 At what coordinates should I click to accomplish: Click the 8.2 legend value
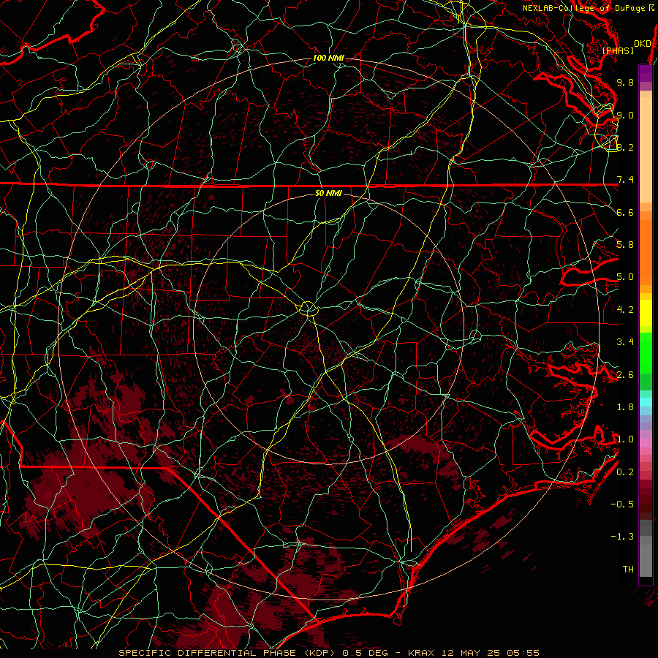click(x=625, y=147)
